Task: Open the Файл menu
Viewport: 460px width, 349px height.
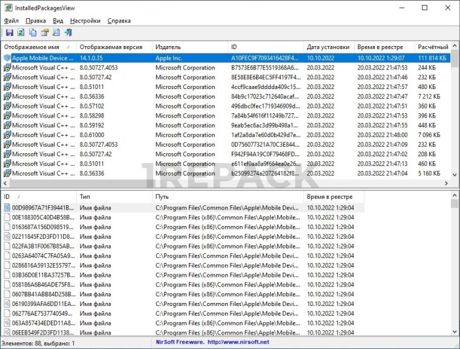Action: (11, 21)
